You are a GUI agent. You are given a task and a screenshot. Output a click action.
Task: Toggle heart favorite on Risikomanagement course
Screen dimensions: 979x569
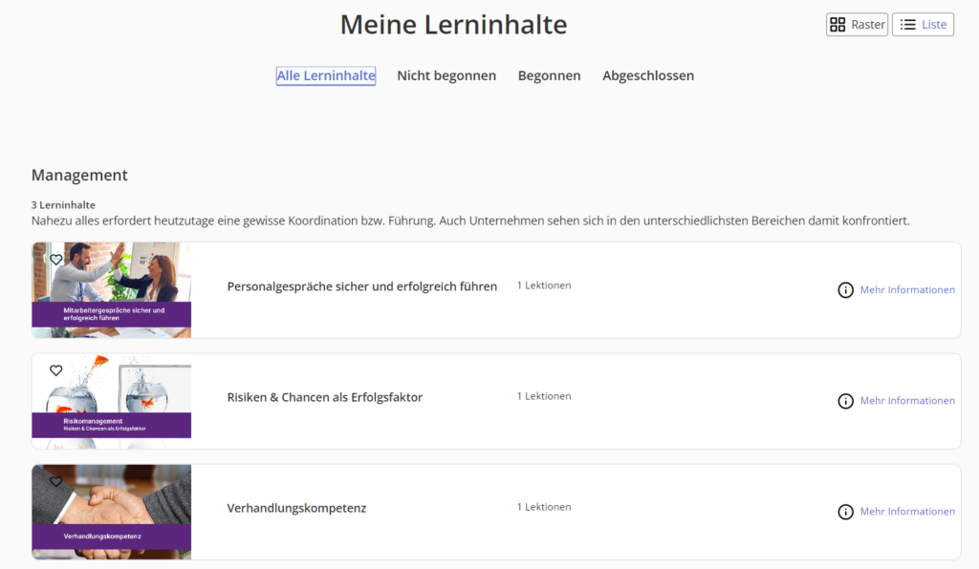(x=55, y=370)
